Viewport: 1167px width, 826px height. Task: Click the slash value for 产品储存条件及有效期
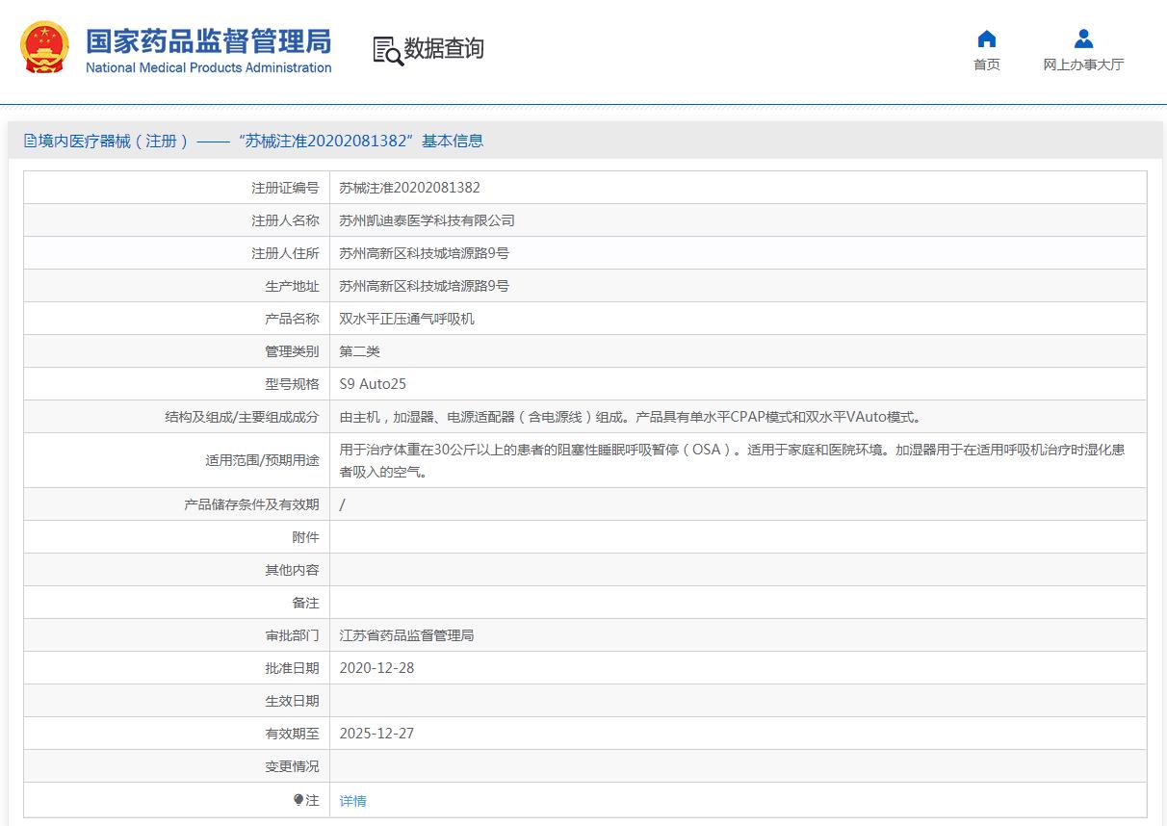343,504
